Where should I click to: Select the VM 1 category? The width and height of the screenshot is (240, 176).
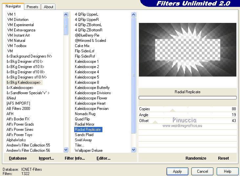coord(11,14)
